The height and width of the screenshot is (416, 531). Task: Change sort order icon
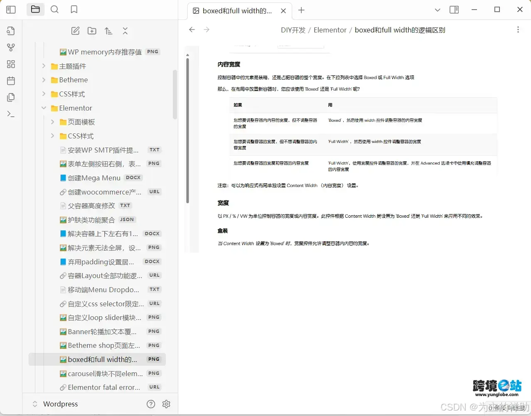tap(108, 31)
